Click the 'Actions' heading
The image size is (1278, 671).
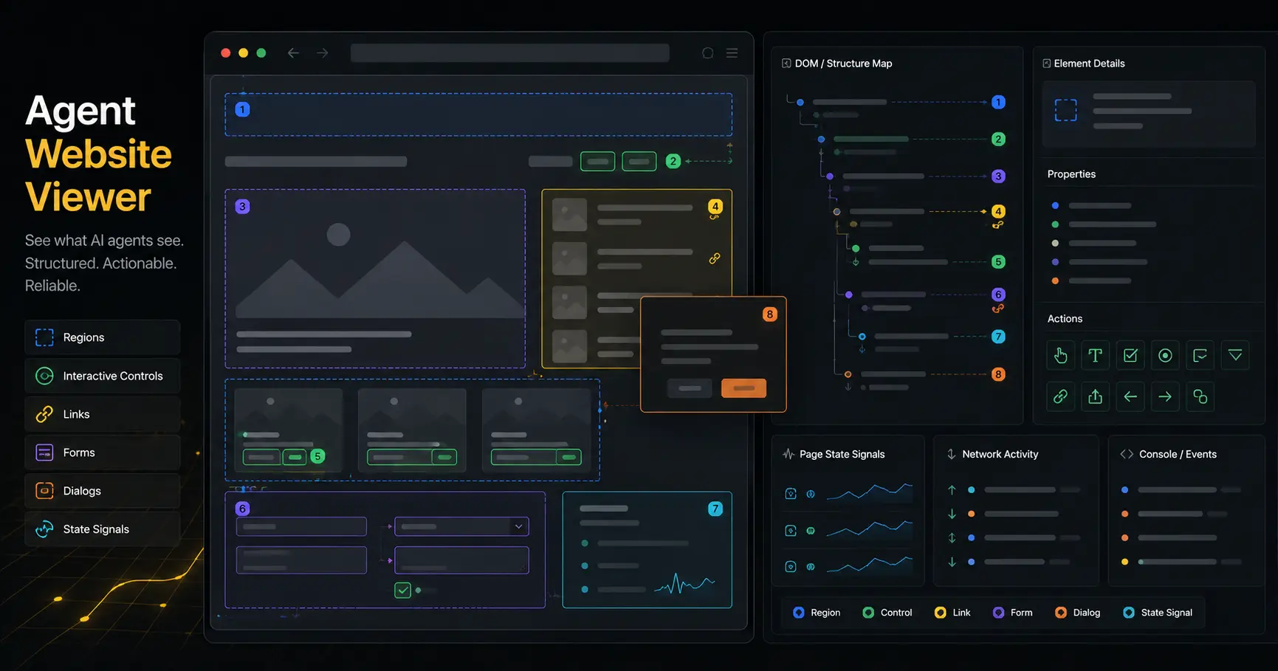tap(1065, 319)
